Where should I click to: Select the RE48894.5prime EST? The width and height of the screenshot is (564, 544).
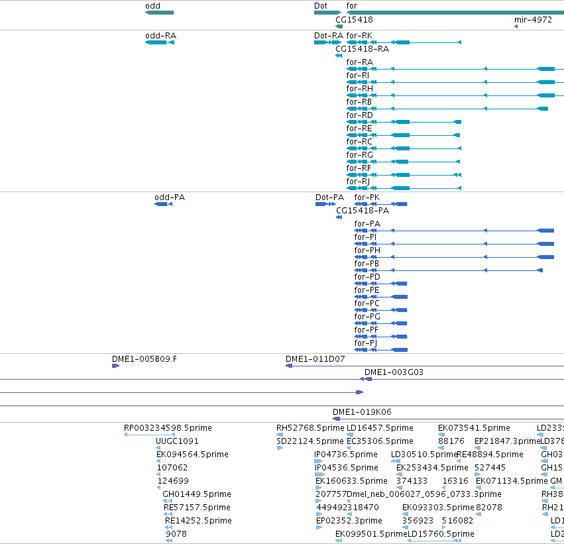459,461
